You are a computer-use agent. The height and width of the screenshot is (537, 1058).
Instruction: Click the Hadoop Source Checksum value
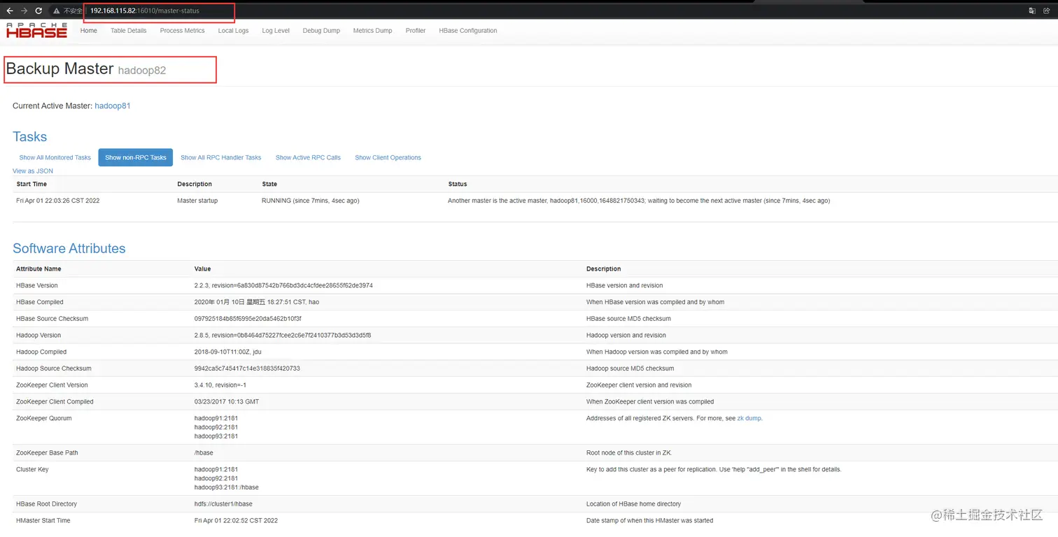(x=247, y=368)
